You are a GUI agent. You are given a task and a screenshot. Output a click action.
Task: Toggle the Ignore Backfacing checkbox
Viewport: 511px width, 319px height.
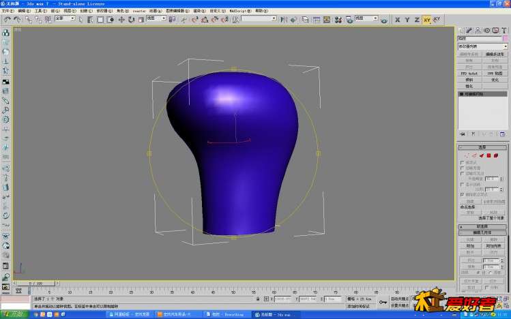pos(462,168)
